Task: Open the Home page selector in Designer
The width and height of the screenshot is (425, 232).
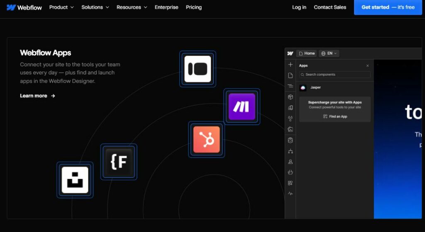Action: (x=307, y=53)
